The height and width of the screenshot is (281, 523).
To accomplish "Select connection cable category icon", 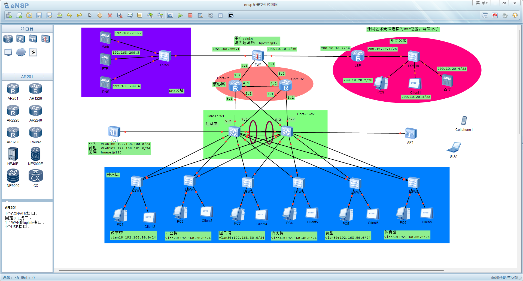I will pyautogui.click(x=33, y=52).
